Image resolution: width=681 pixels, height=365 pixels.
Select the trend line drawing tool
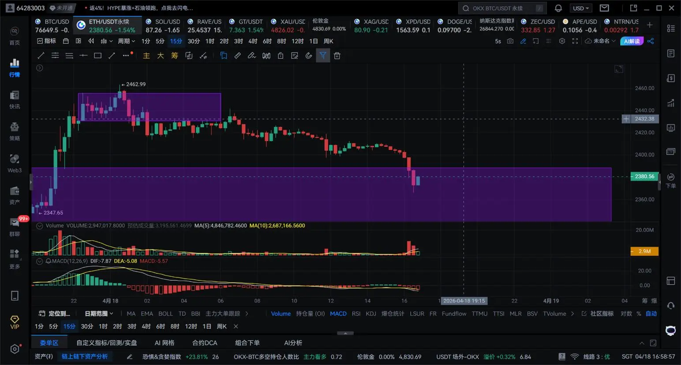tap(41, 56)
